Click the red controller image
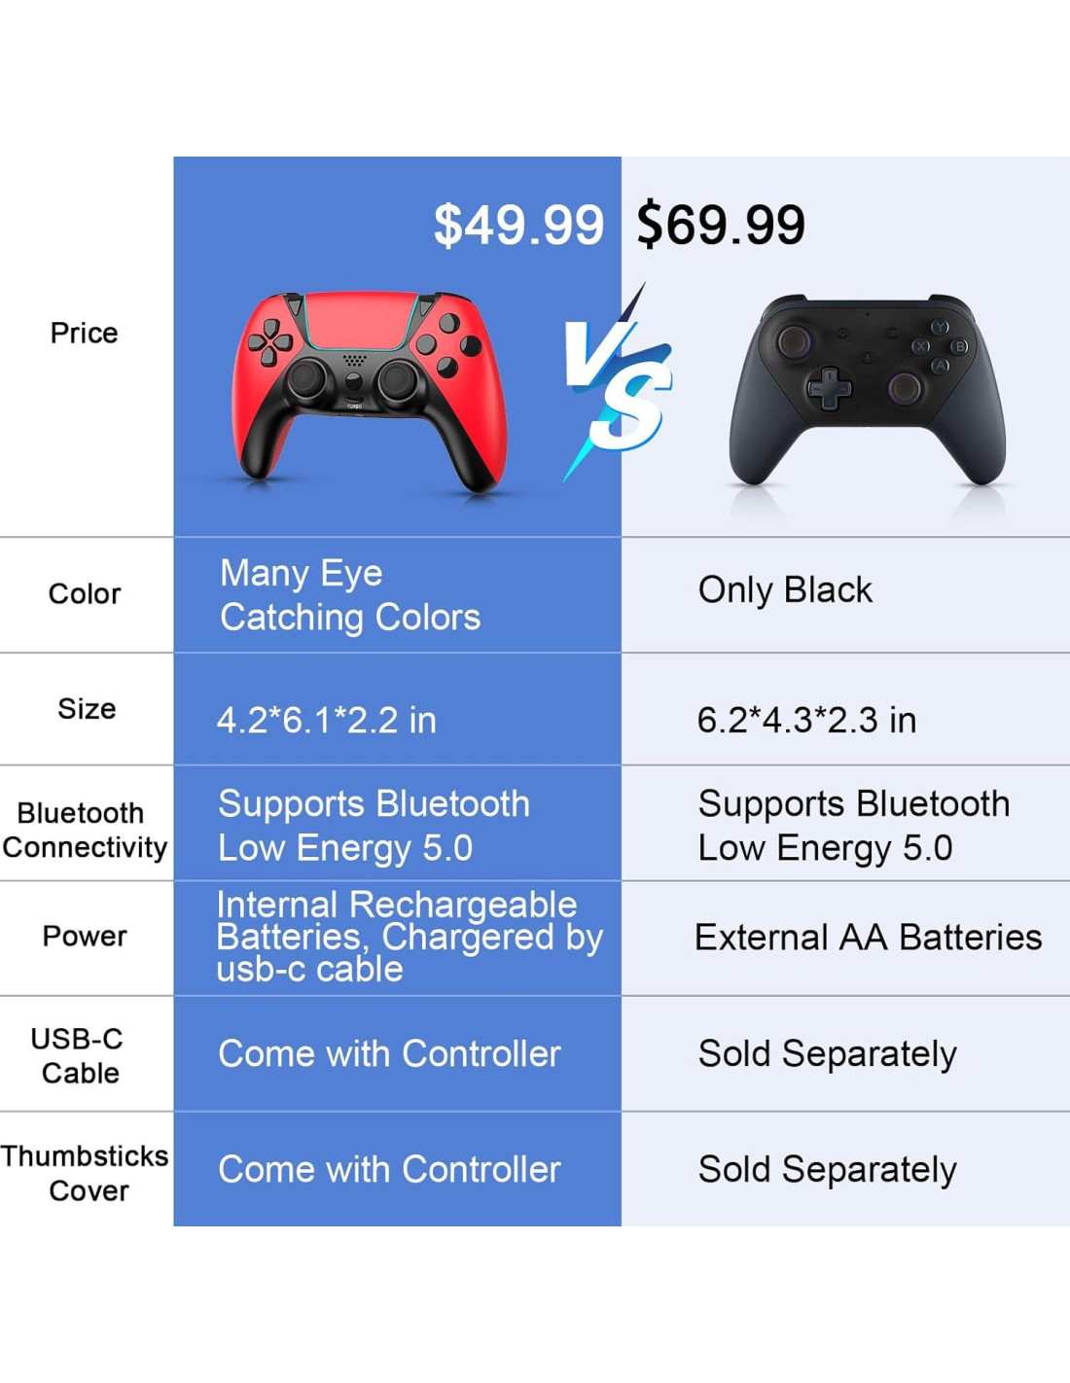This screenshot has height=1383, width=1070. pyautogui.click(x=370, y=391)
